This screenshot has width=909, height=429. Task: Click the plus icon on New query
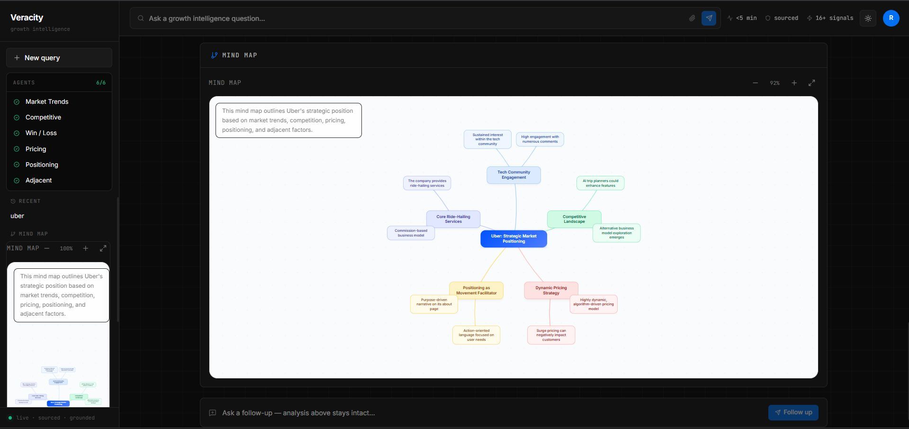(17, 58)
